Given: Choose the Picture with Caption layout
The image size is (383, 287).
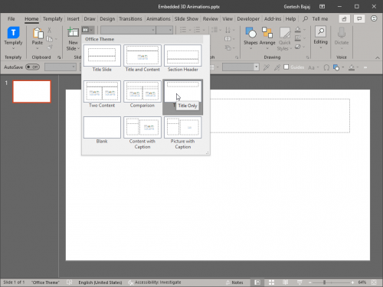Looking at the screenshot, I should [x=183, y=133].
